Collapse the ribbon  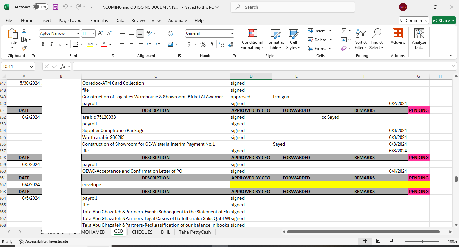451,56
